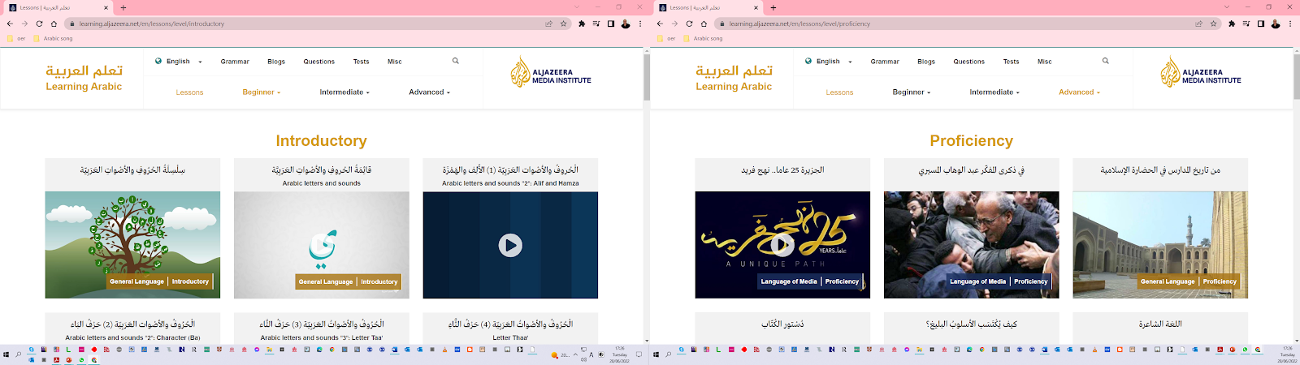Open extensions puzzle icon in right window
1300x365 pixels.
[x=1232, y=24]
